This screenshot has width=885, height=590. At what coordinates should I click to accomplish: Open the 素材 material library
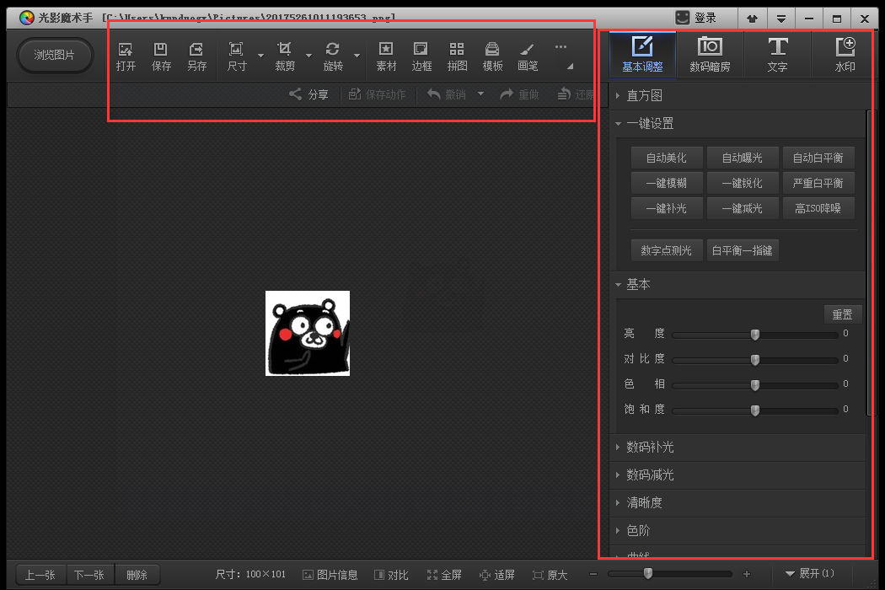coord(386,56)
